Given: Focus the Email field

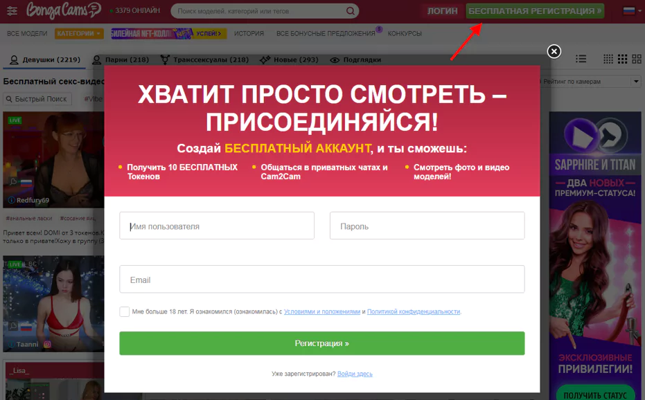Looking at the screenshot, I should pyautogui.click(x=321, y=279).
